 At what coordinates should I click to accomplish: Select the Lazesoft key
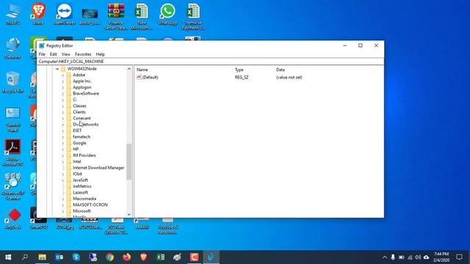[80, 192]
